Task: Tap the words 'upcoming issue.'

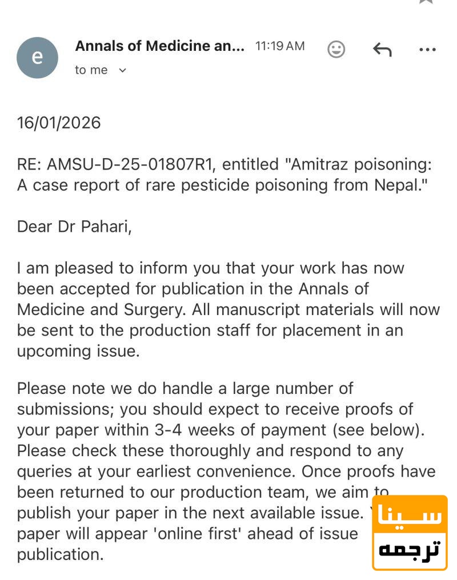Action: click(78, 351)
